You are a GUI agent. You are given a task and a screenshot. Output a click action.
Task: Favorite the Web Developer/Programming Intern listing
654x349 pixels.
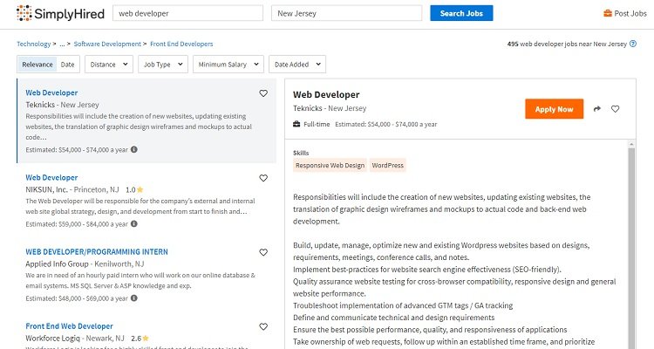coord(263,252)
